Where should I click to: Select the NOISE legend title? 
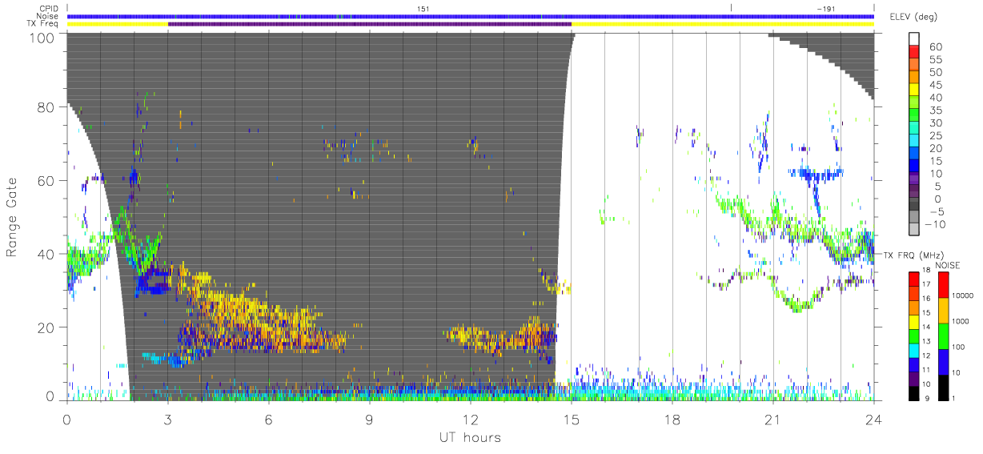(x=948, y=265)
